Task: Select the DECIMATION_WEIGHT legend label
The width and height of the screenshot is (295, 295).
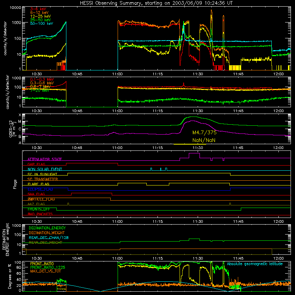Action: click(47, 233)
